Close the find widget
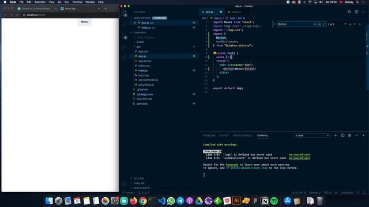This screenshot has height=207, width=369. 360,24
